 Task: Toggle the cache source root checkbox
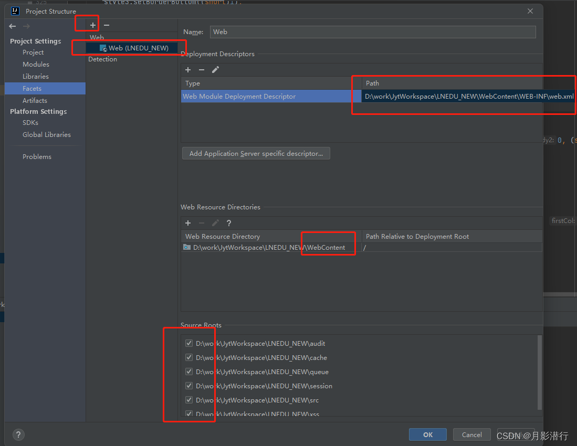(x=189, y=357)
